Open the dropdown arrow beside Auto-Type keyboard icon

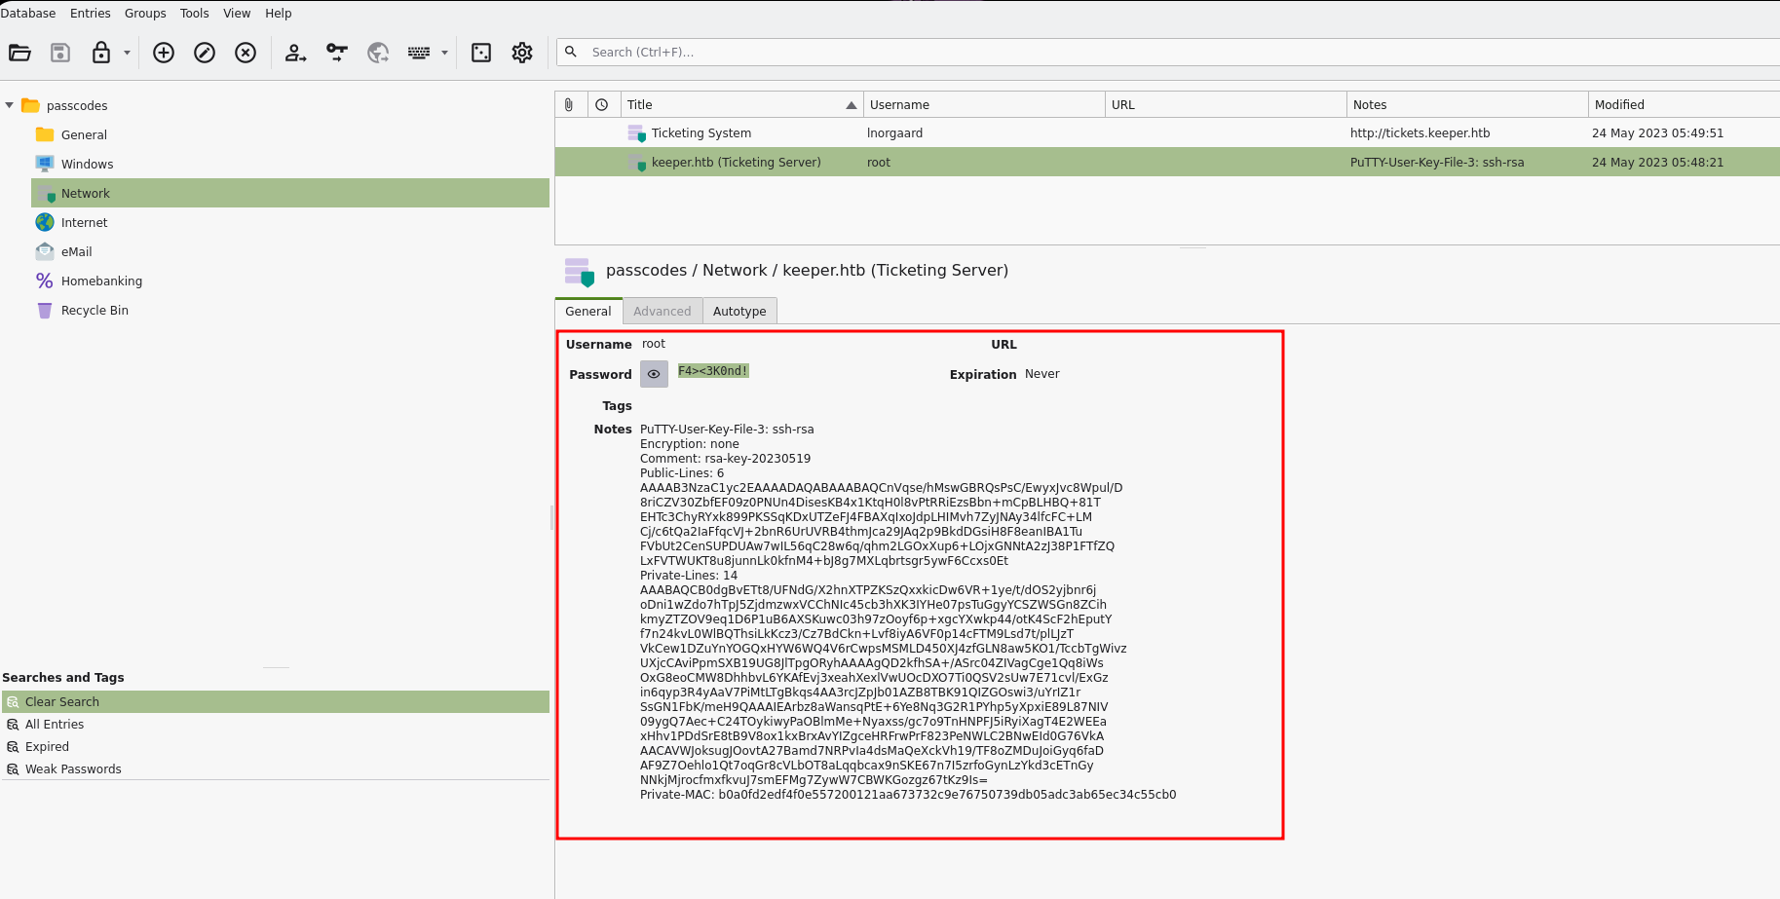click(444, 53)
